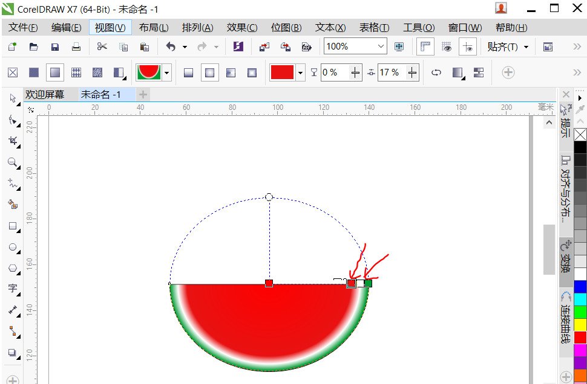Click the Print icon
The image size is (587, 384).
pyautogui.click(x=76, y=46)
